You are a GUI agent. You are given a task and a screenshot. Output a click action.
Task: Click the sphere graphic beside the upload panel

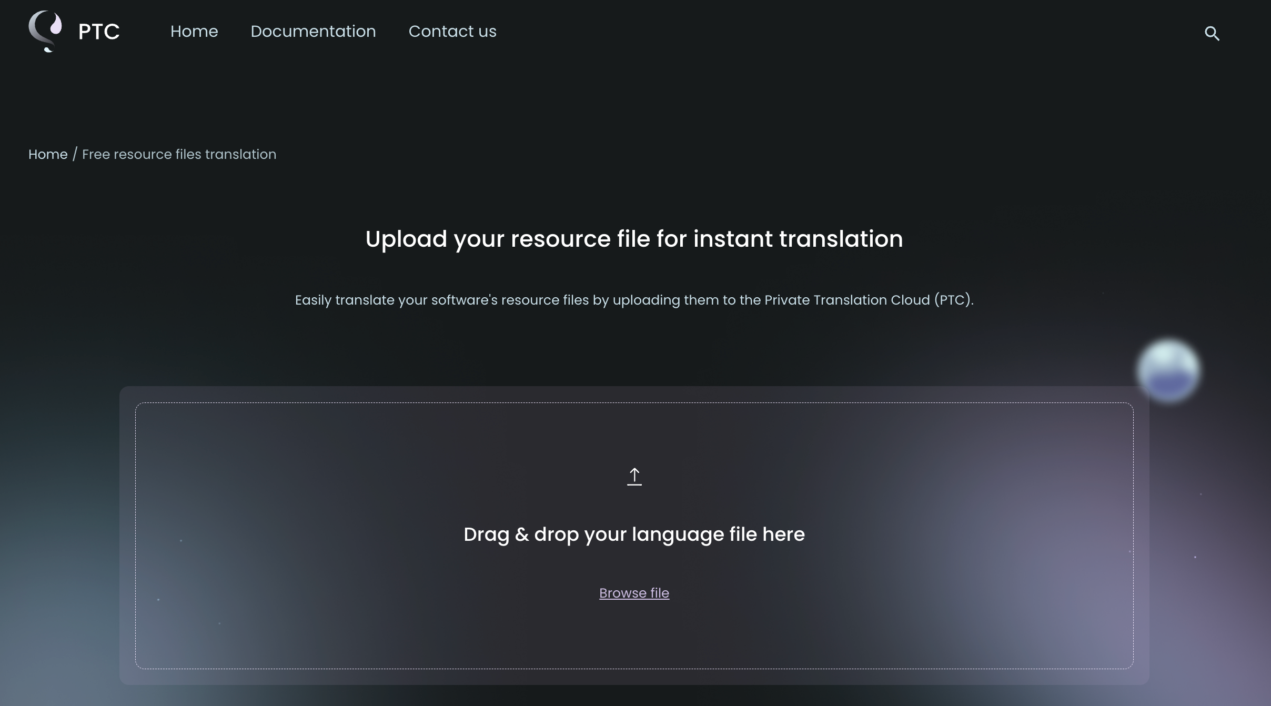[x=1168, y=370]
